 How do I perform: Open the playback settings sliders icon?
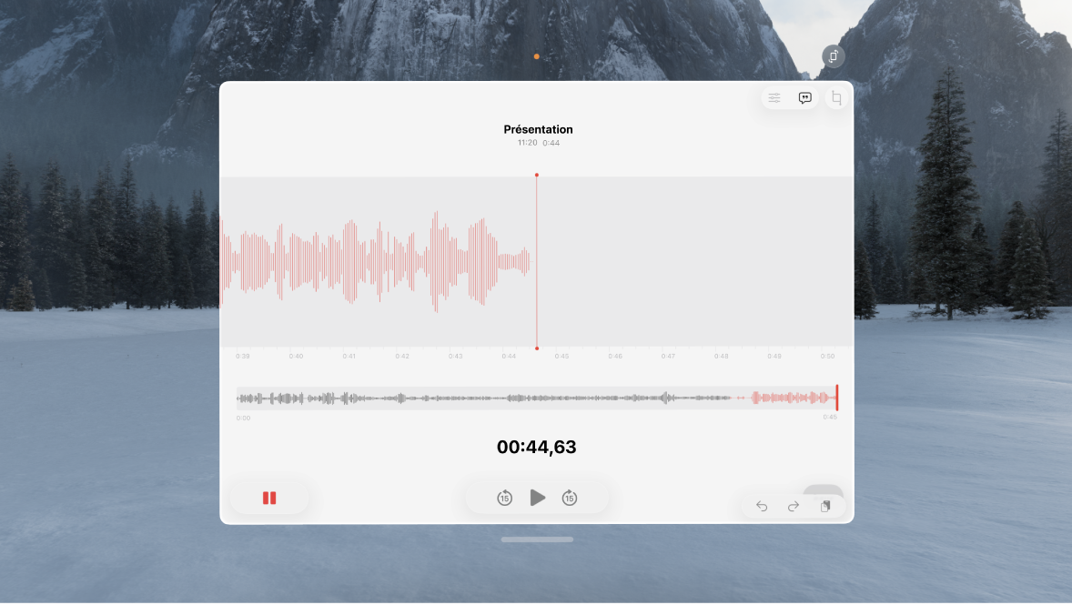(x=774, y=98)
